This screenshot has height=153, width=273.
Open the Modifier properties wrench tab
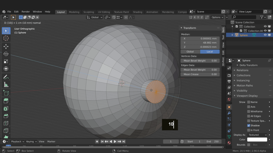[229, 113]
